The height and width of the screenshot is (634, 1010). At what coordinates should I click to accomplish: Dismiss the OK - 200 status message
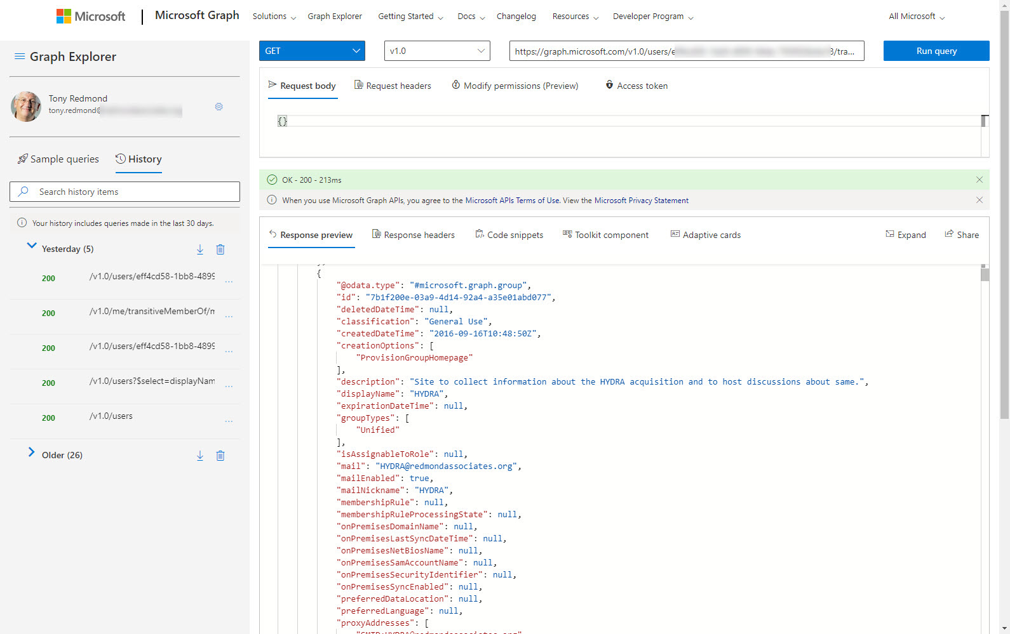click(x=980, y=180)
